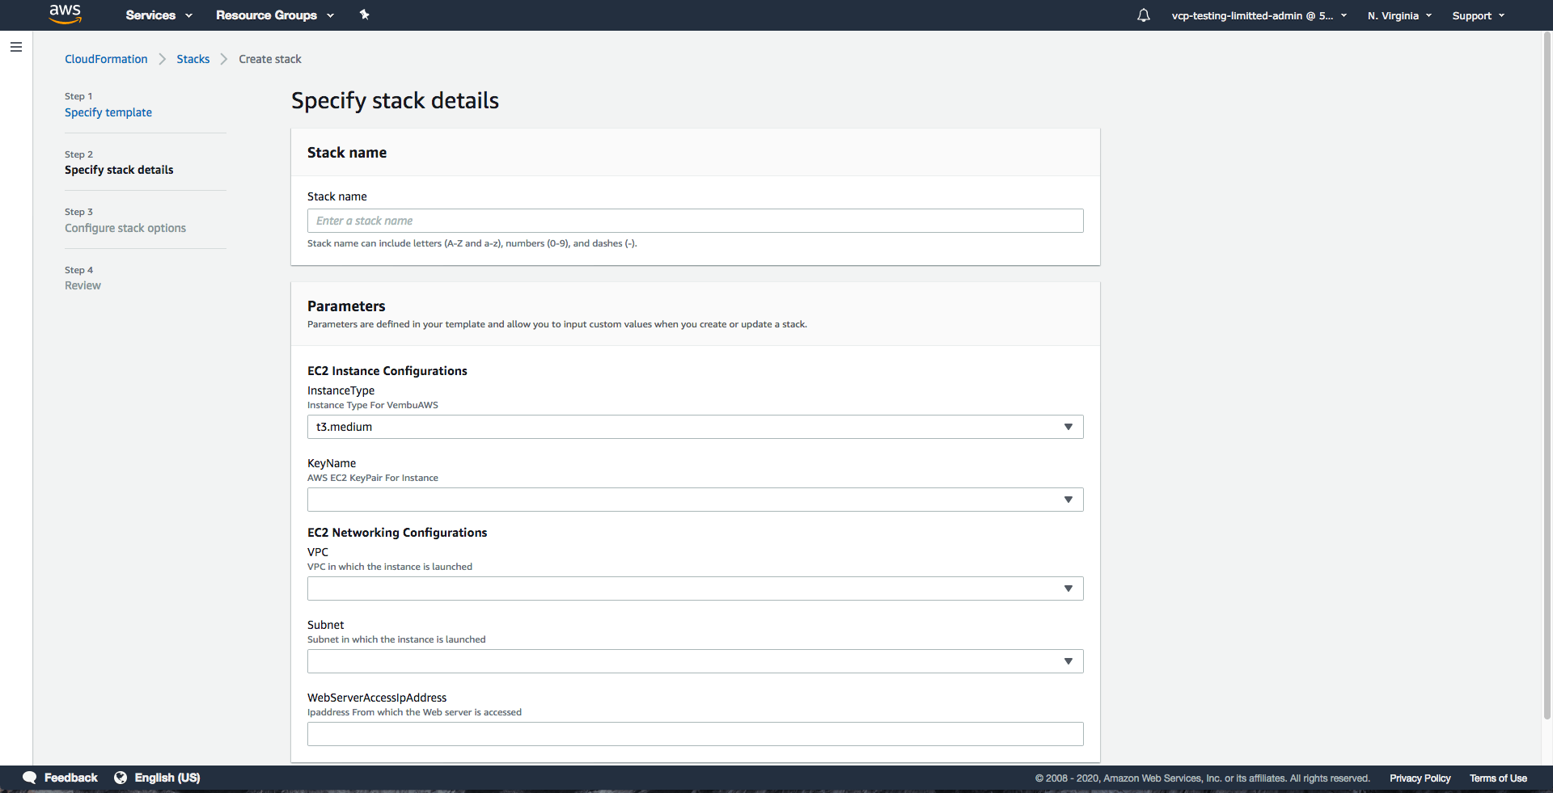Expand the Subnet dropdown

(695, 661)
